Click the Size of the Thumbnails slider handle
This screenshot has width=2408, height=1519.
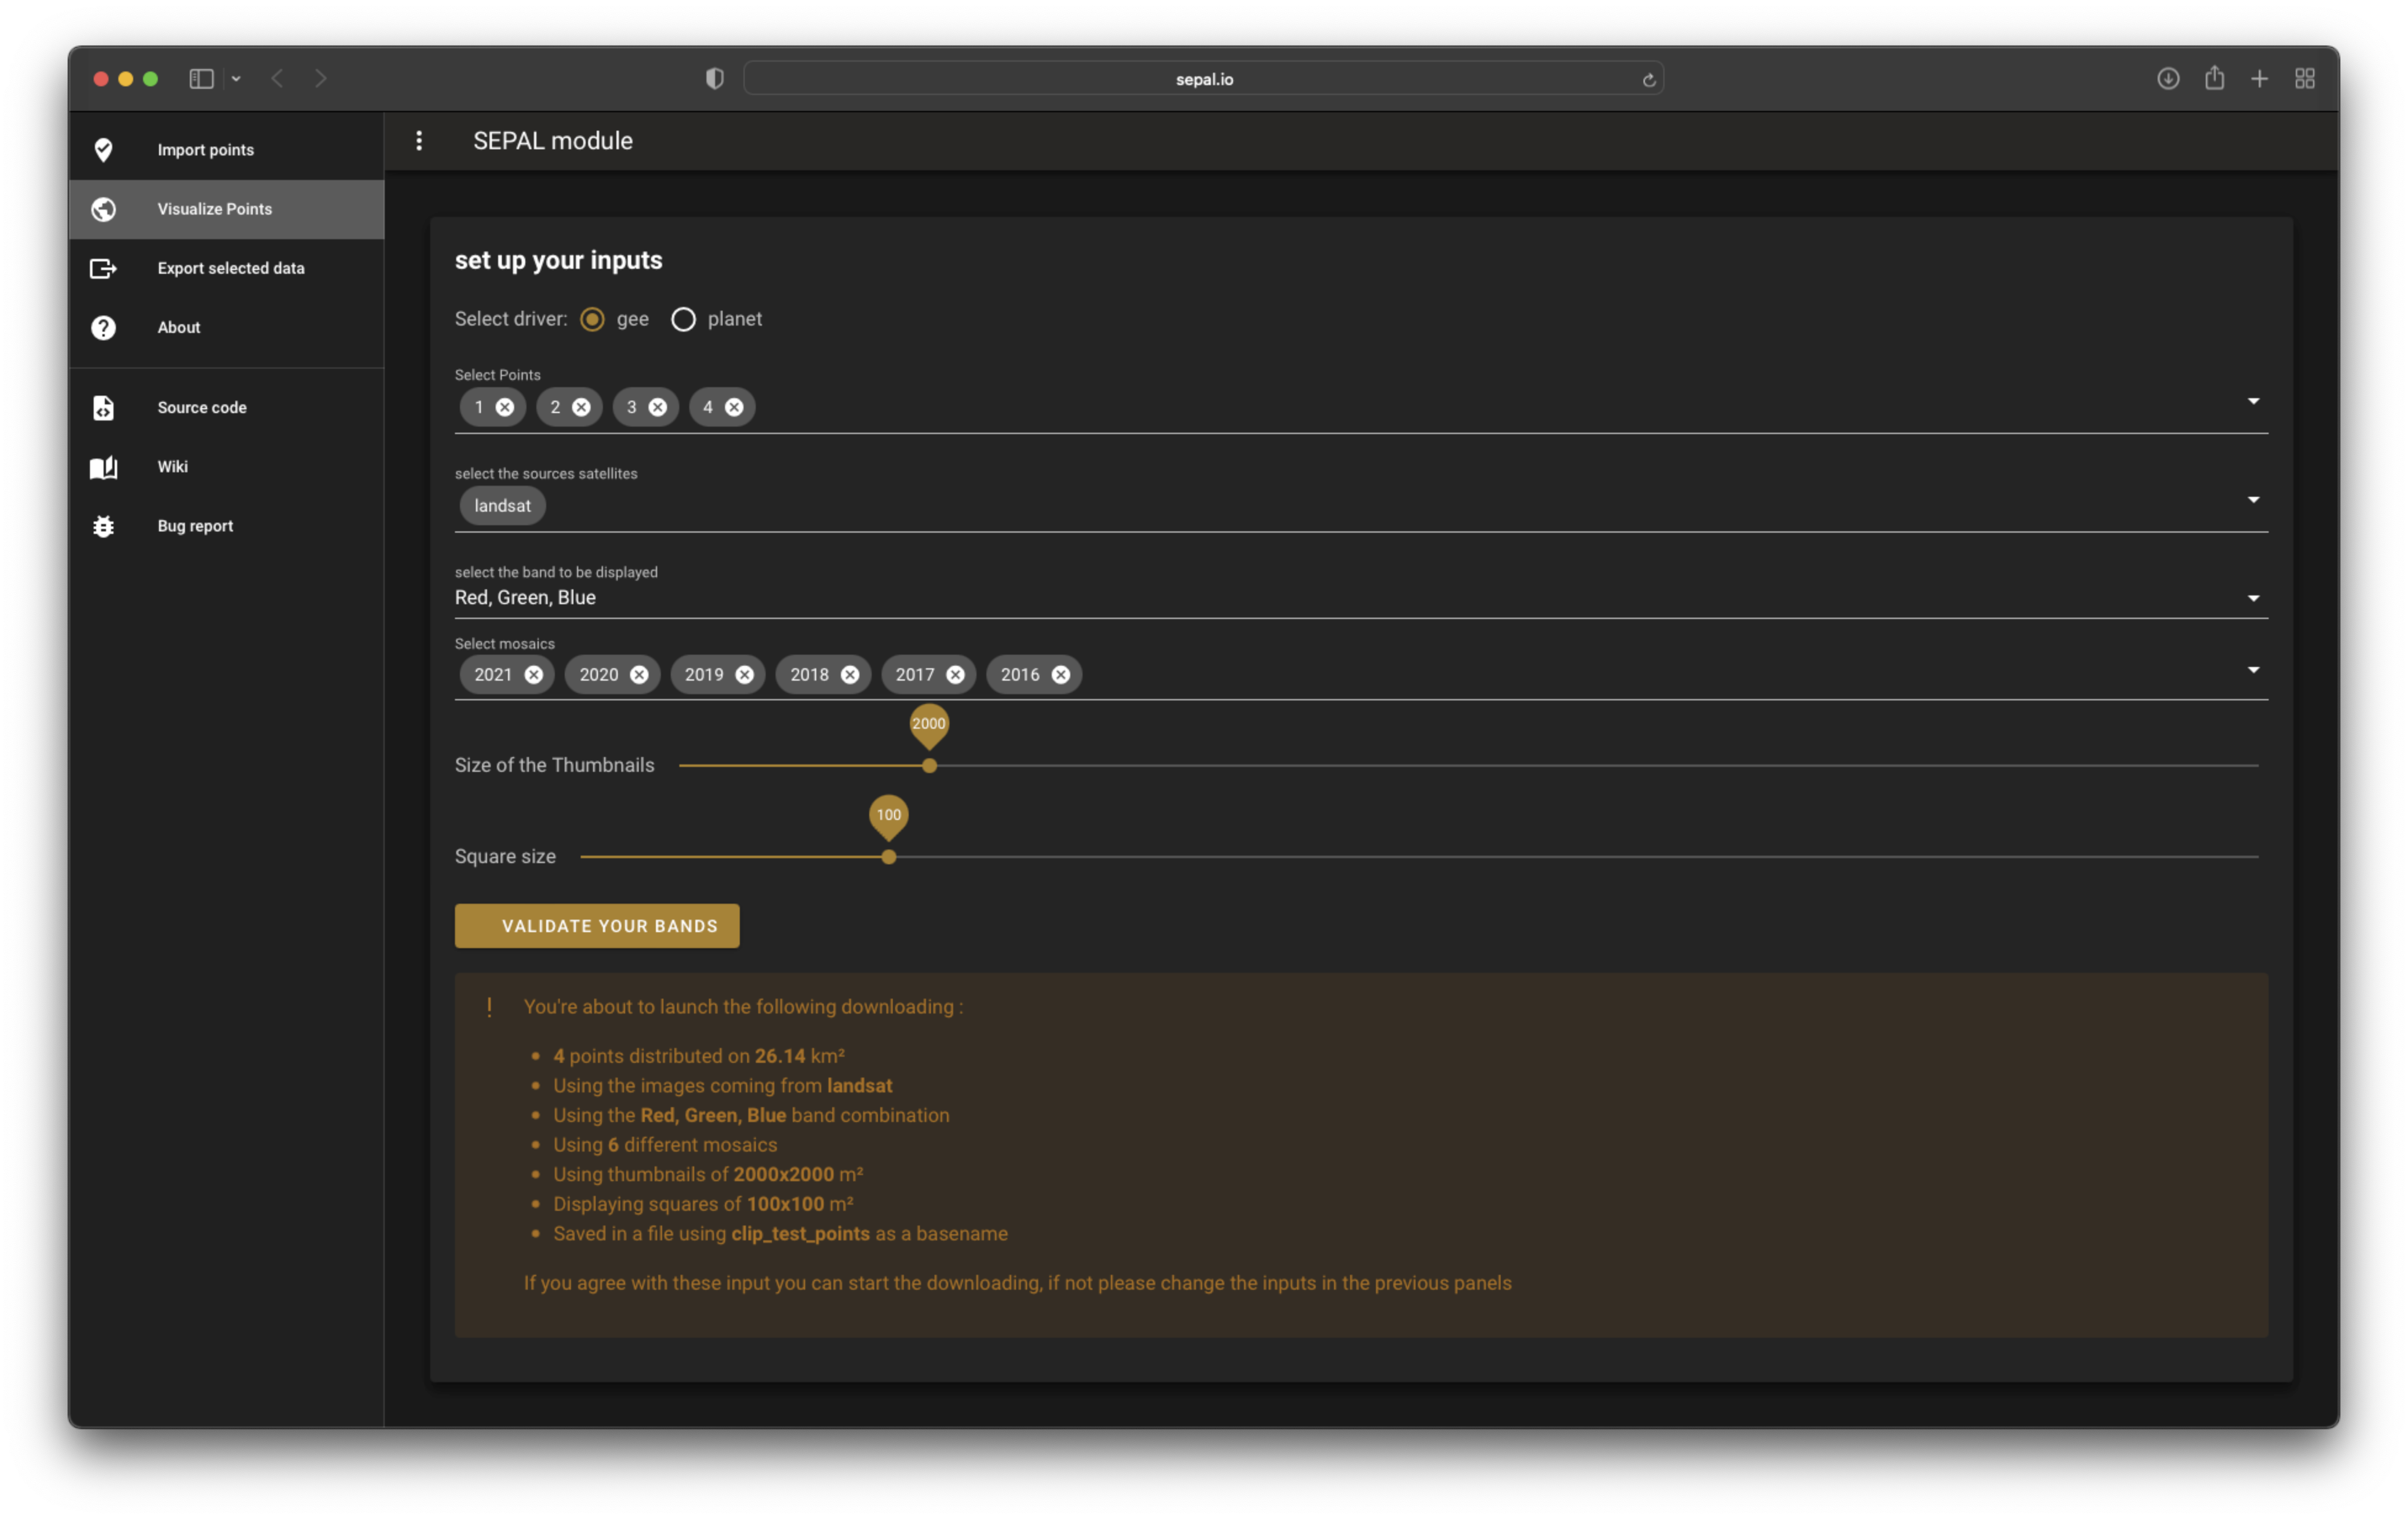pos(929,766)
